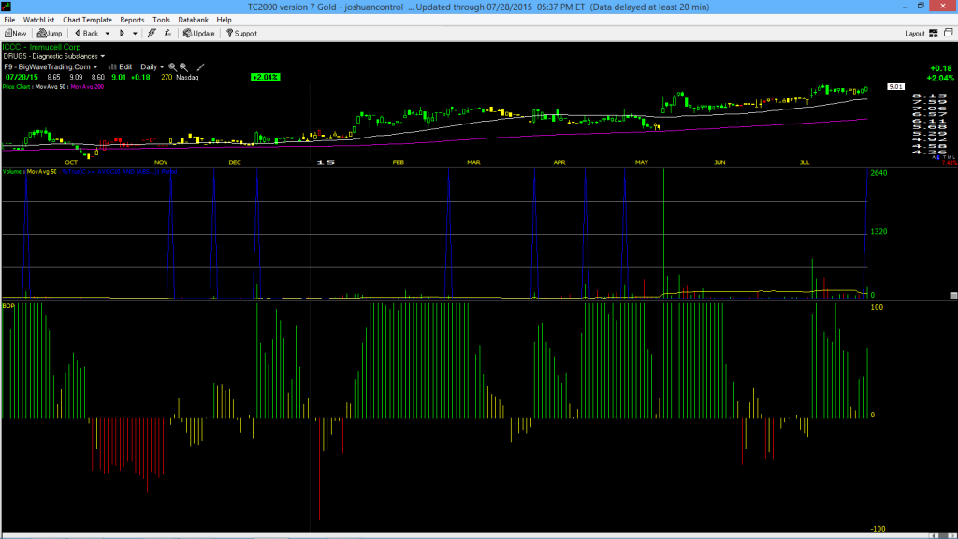Viewport: 958px width, 539px height.
Task: Open the fx formula tool
Action: tap(167, 33)
